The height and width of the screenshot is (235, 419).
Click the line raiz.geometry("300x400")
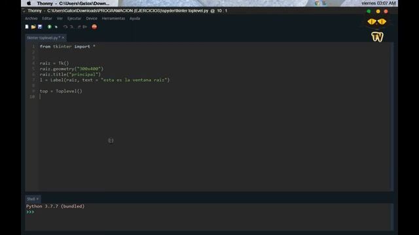[71, 69]
